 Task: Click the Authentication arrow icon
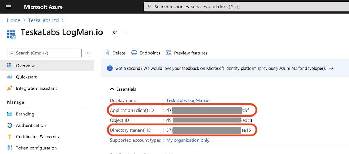tap(10, 125)
